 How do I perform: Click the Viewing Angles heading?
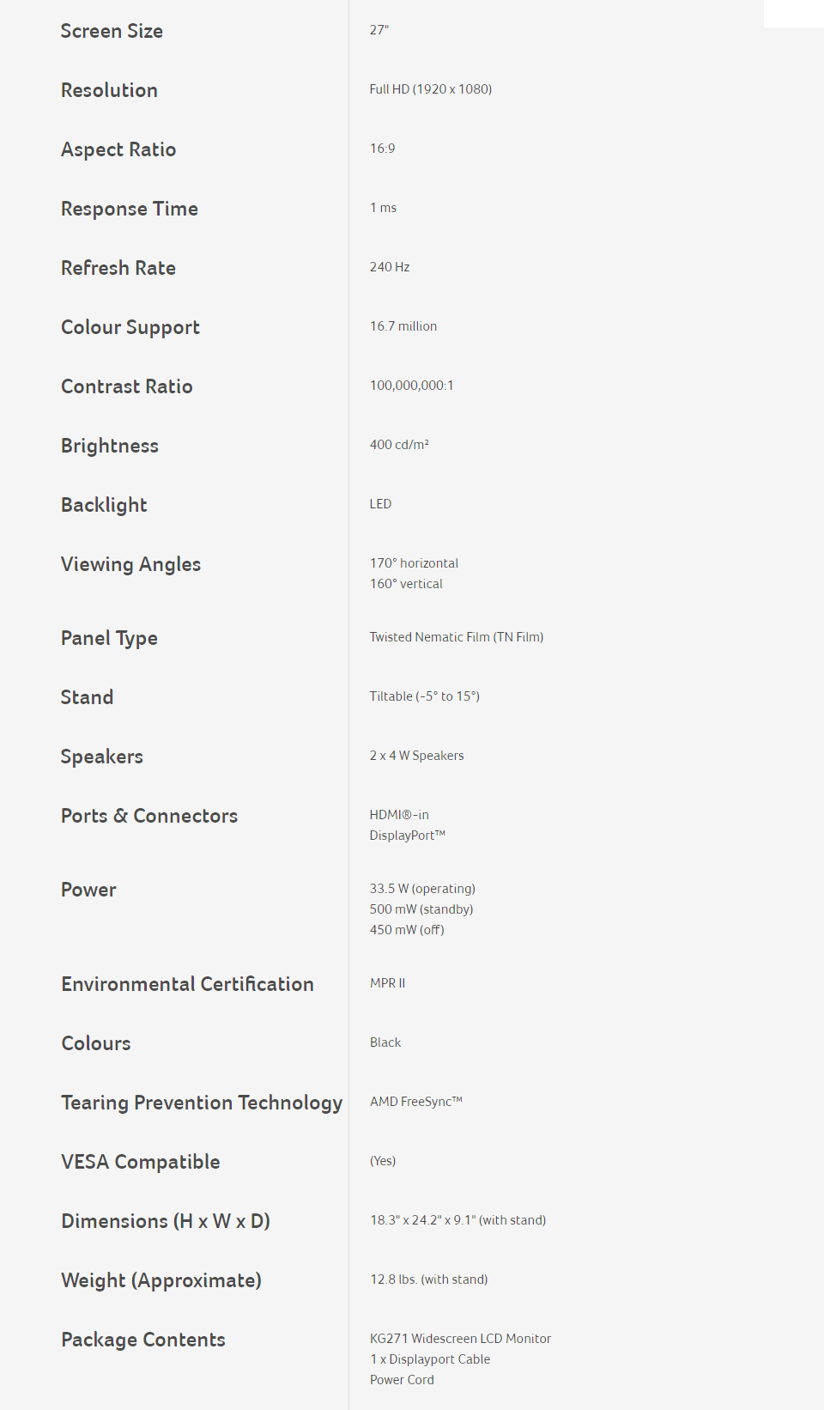point(130,565)
